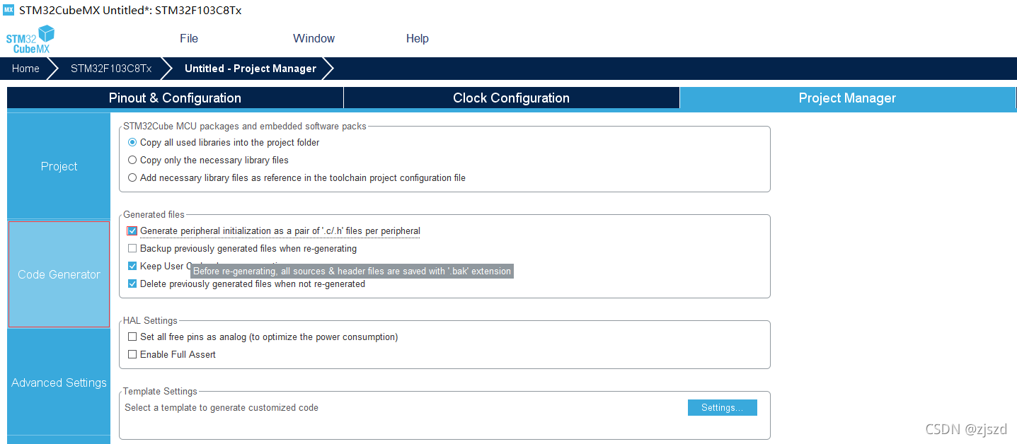Screen dimensions: 1017x444
Task: Enable Set all free pins as analog
Action: (132, 337)
